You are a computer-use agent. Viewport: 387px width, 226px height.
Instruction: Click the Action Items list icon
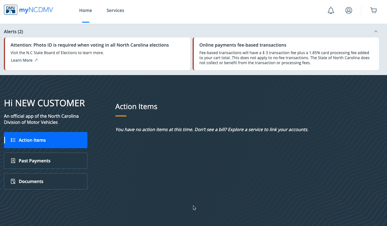13,140
